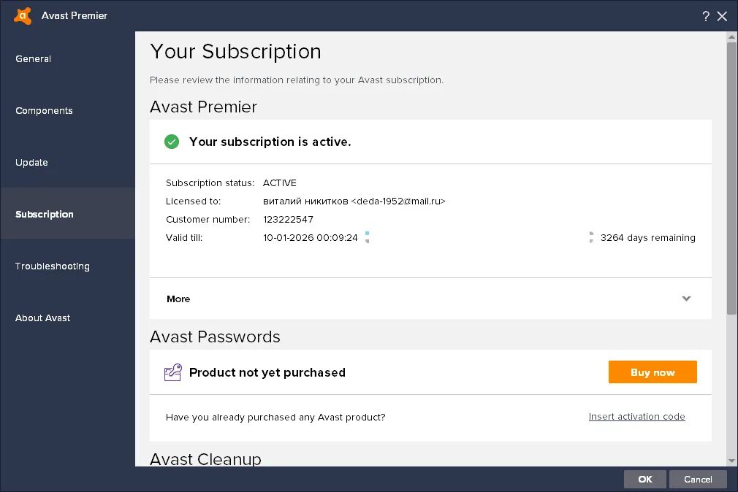Switch to the Components tab

44,110
